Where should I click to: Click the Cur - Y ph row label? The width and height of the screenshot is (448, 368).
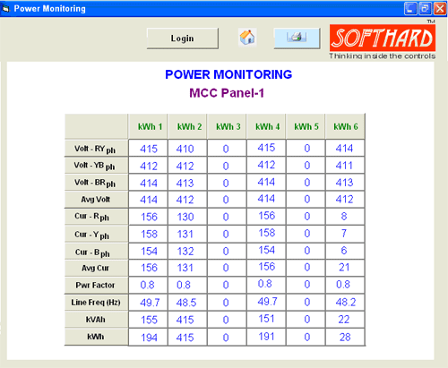(97, 235)
